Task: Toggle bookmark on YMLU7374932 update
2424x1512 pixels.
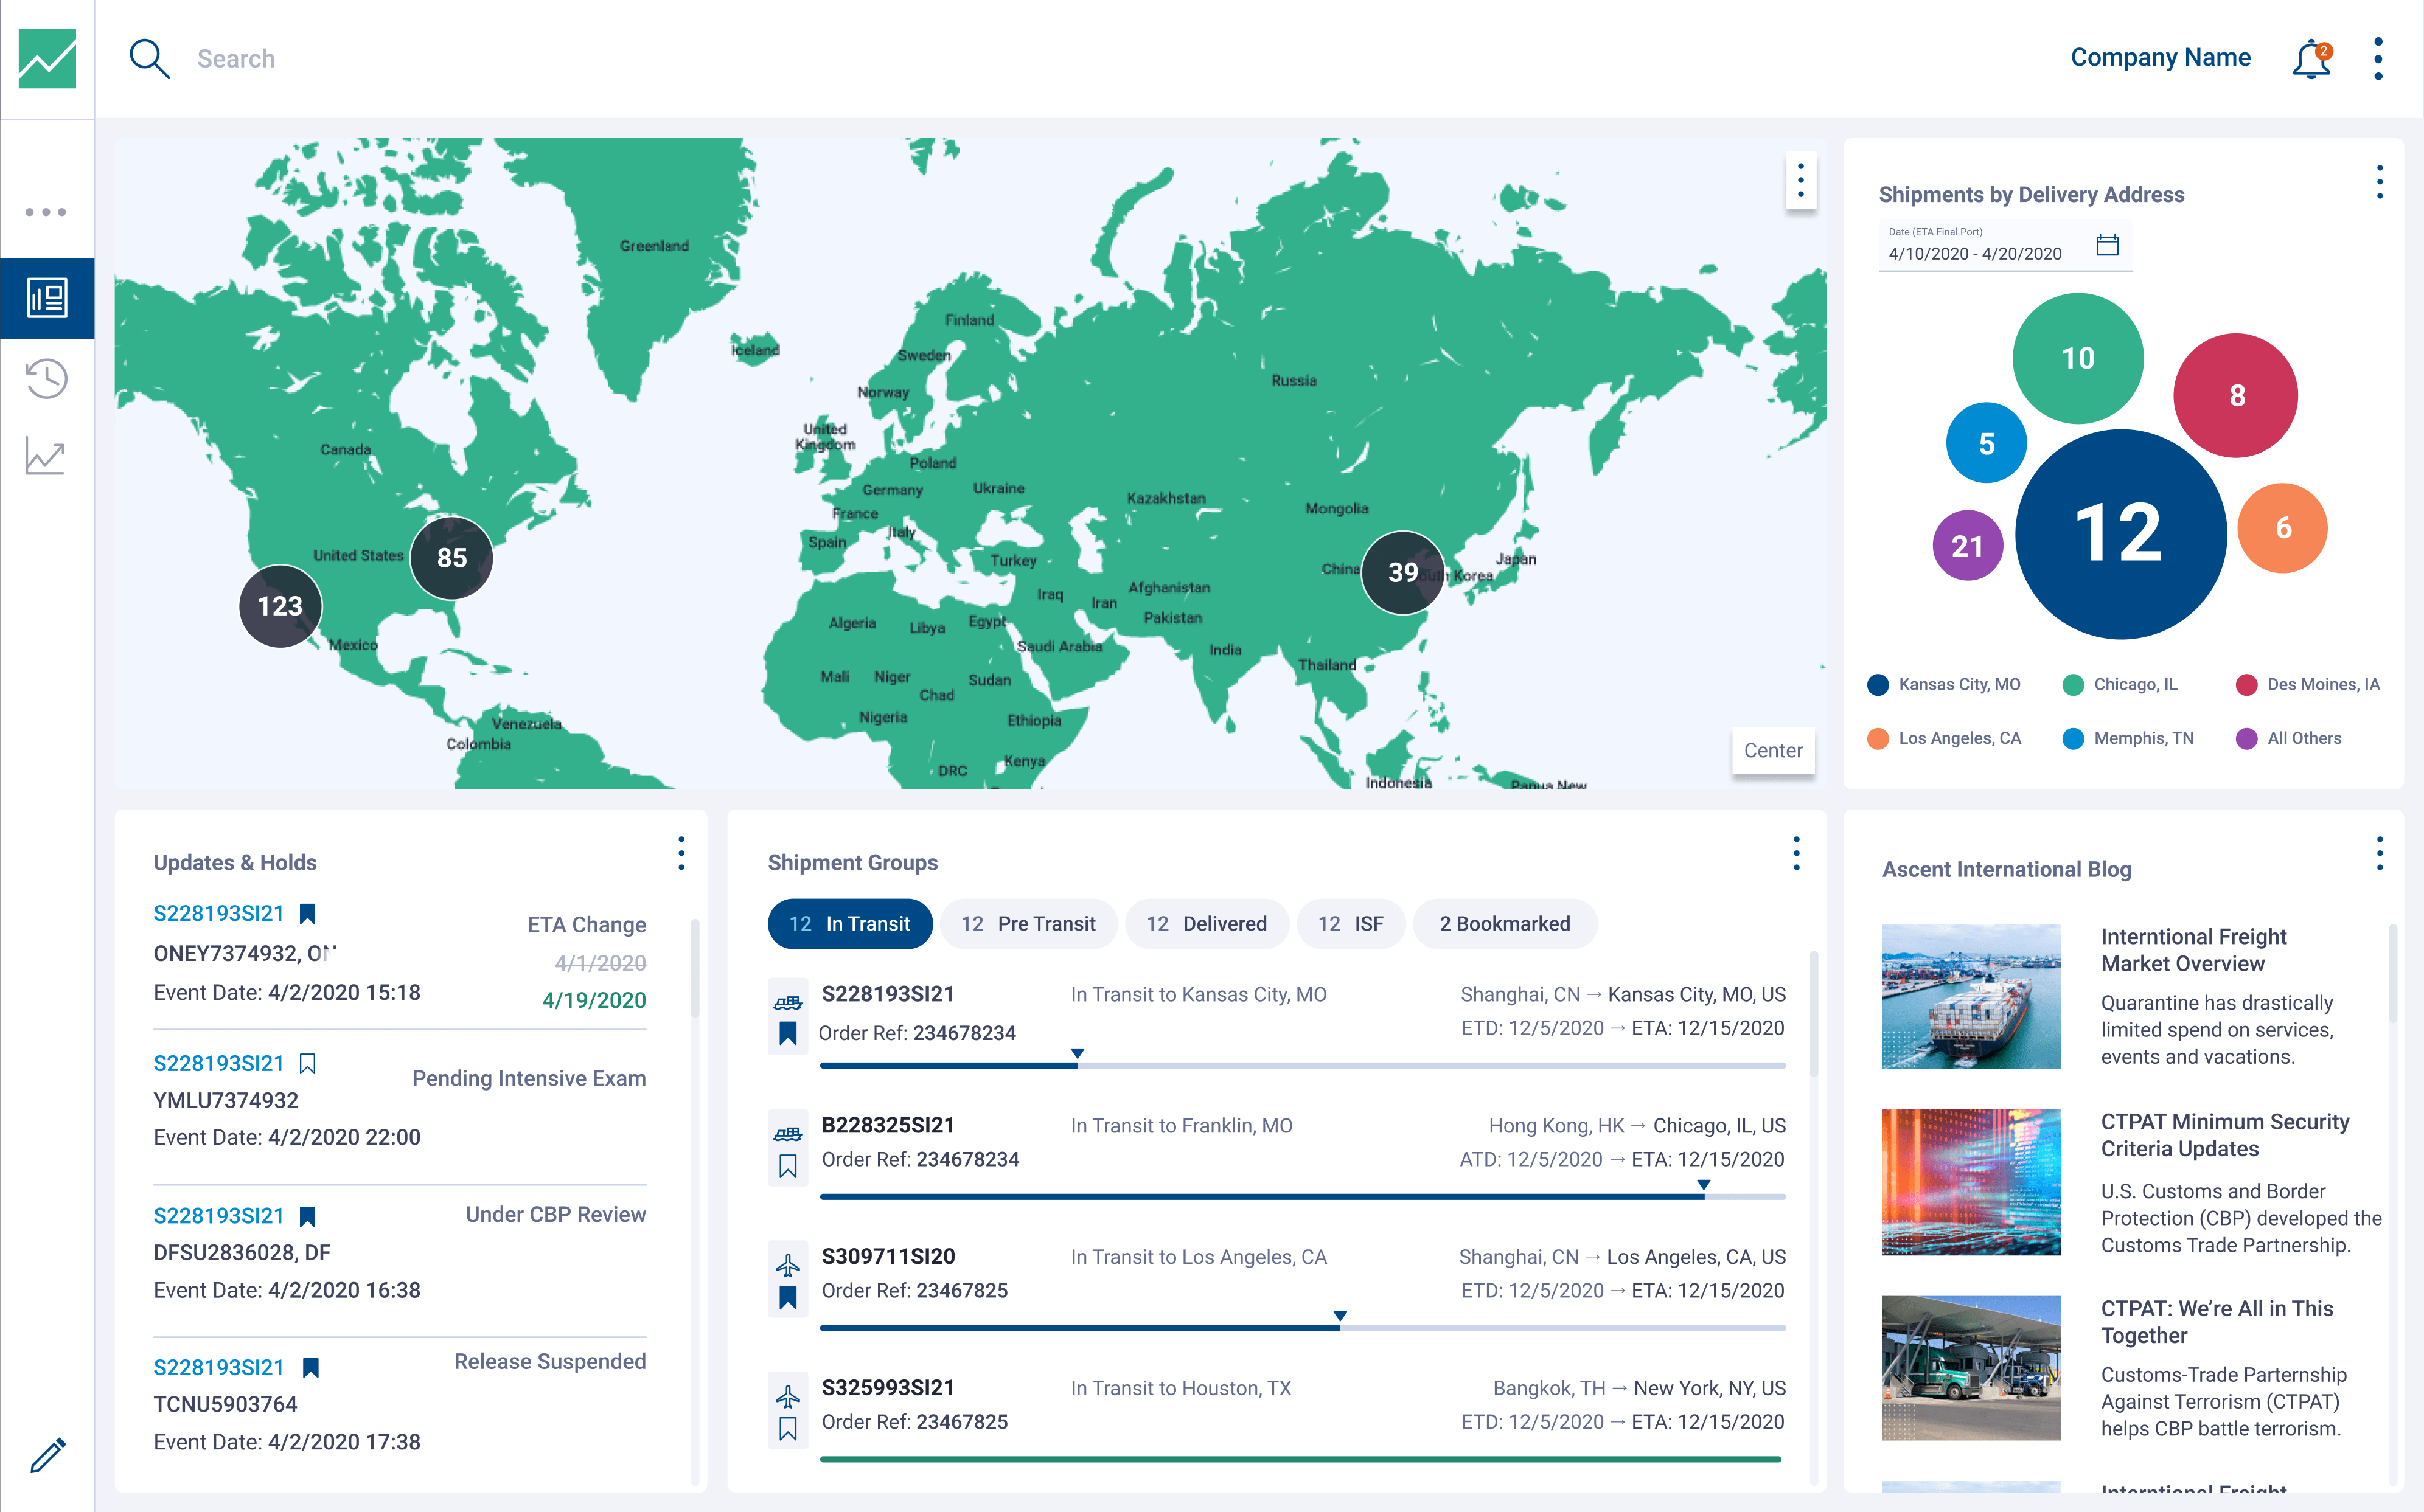Action: click(308, 1063)
